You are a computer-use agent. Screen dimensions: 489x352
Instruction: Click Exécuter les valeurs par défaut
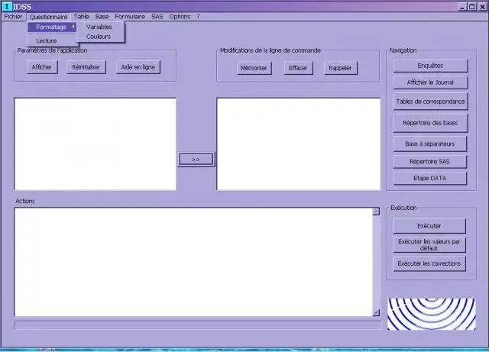click(429, 245)
